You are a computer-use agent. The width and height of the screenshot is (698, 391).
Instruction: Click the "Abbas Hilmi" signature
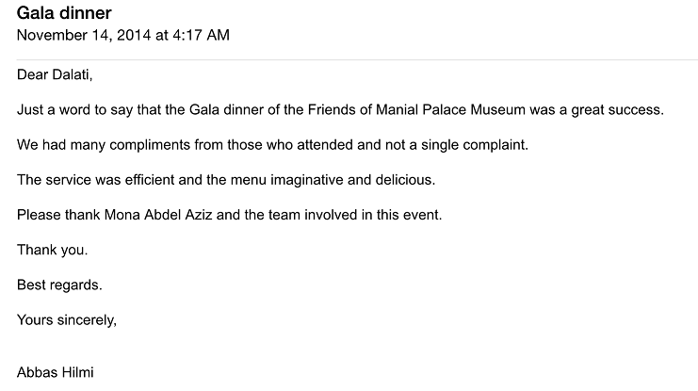click(x=56, y=372)
